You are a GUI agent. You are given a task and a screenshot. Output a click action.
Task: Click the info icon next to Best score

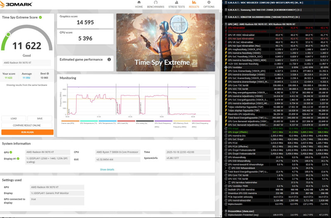48,73
